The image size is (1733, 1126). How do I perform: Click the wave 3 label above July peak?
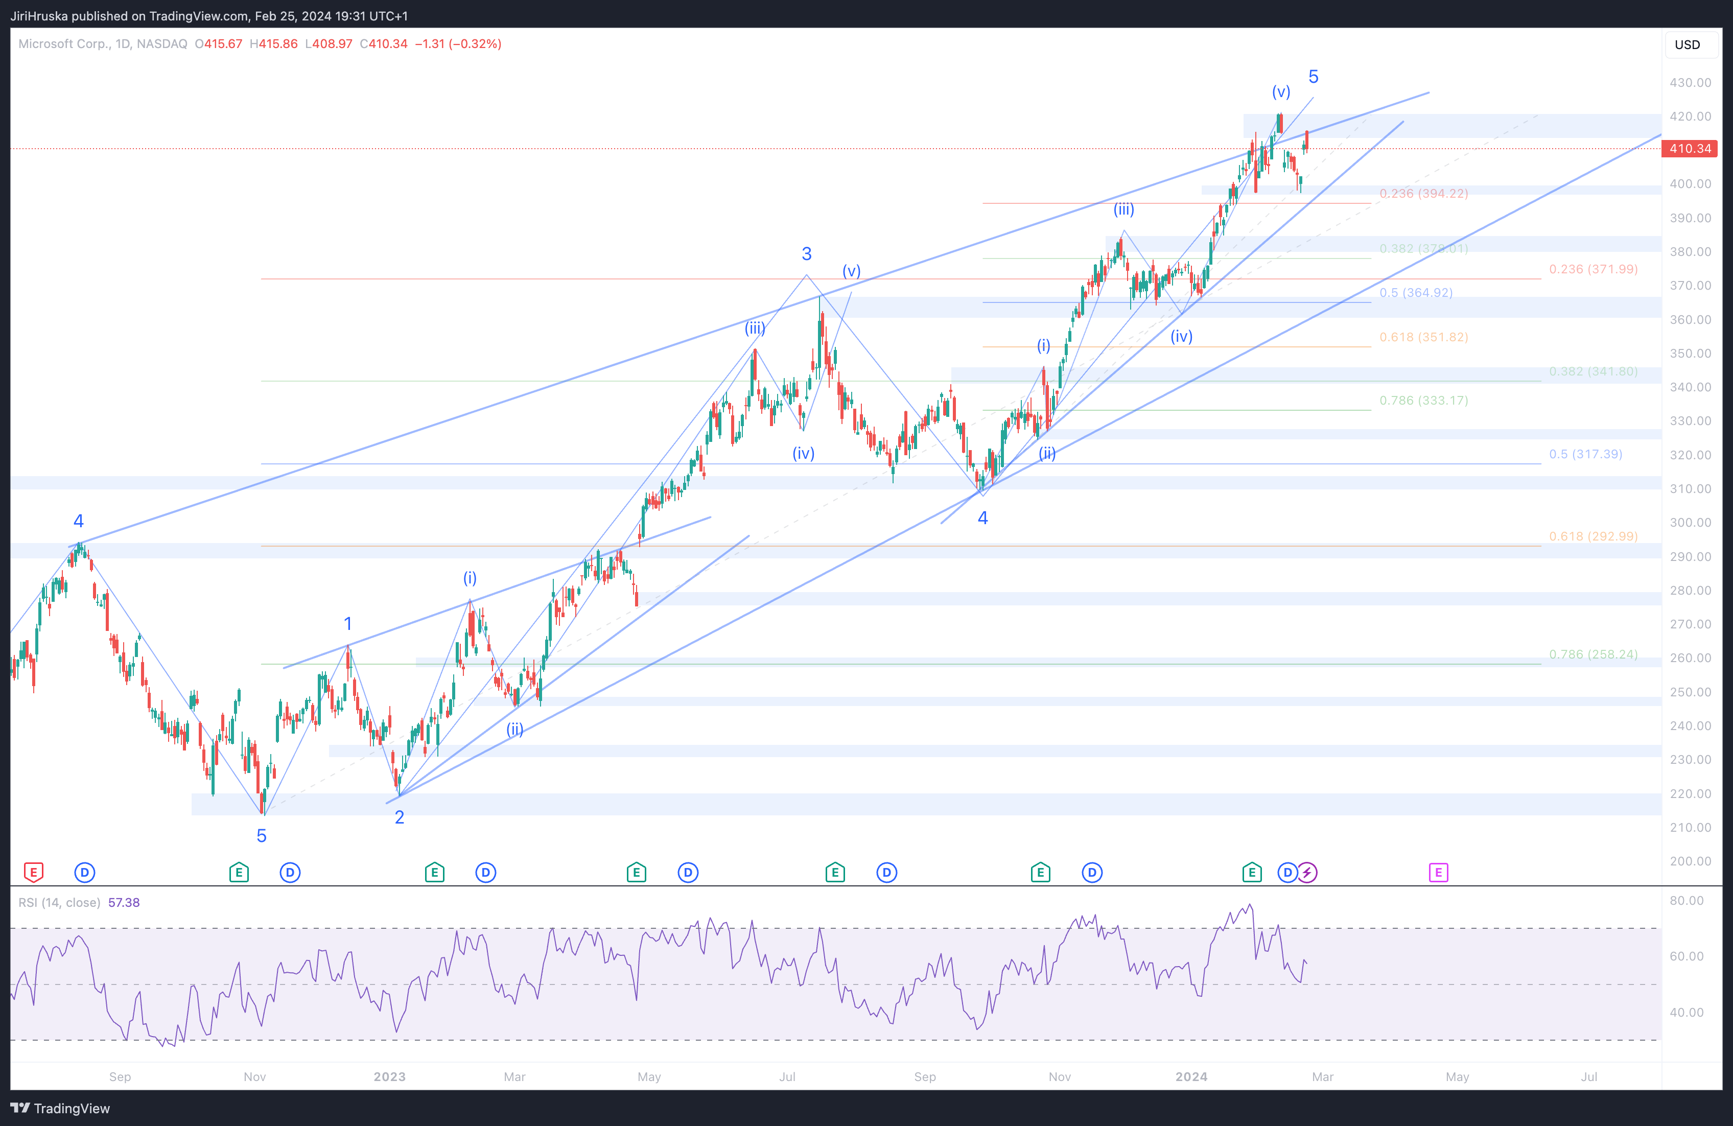click(x=806, y=253)
